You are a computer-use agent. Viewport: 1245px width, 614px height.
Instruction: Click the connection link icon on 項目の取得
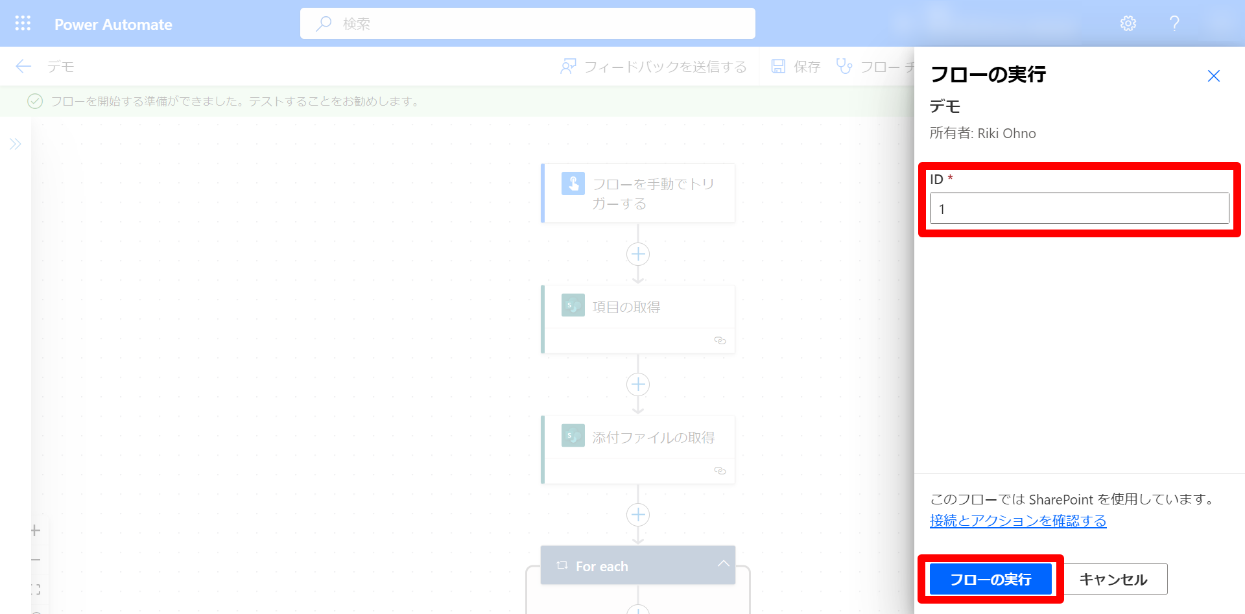(720, 340)
